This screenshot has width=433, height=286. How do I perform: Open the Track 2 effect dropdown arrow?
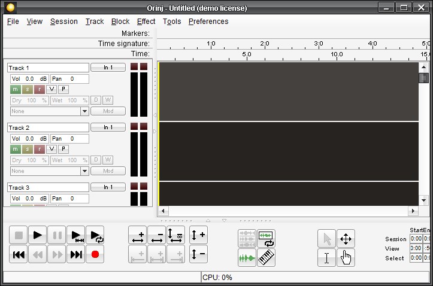(x=84, y=171)
